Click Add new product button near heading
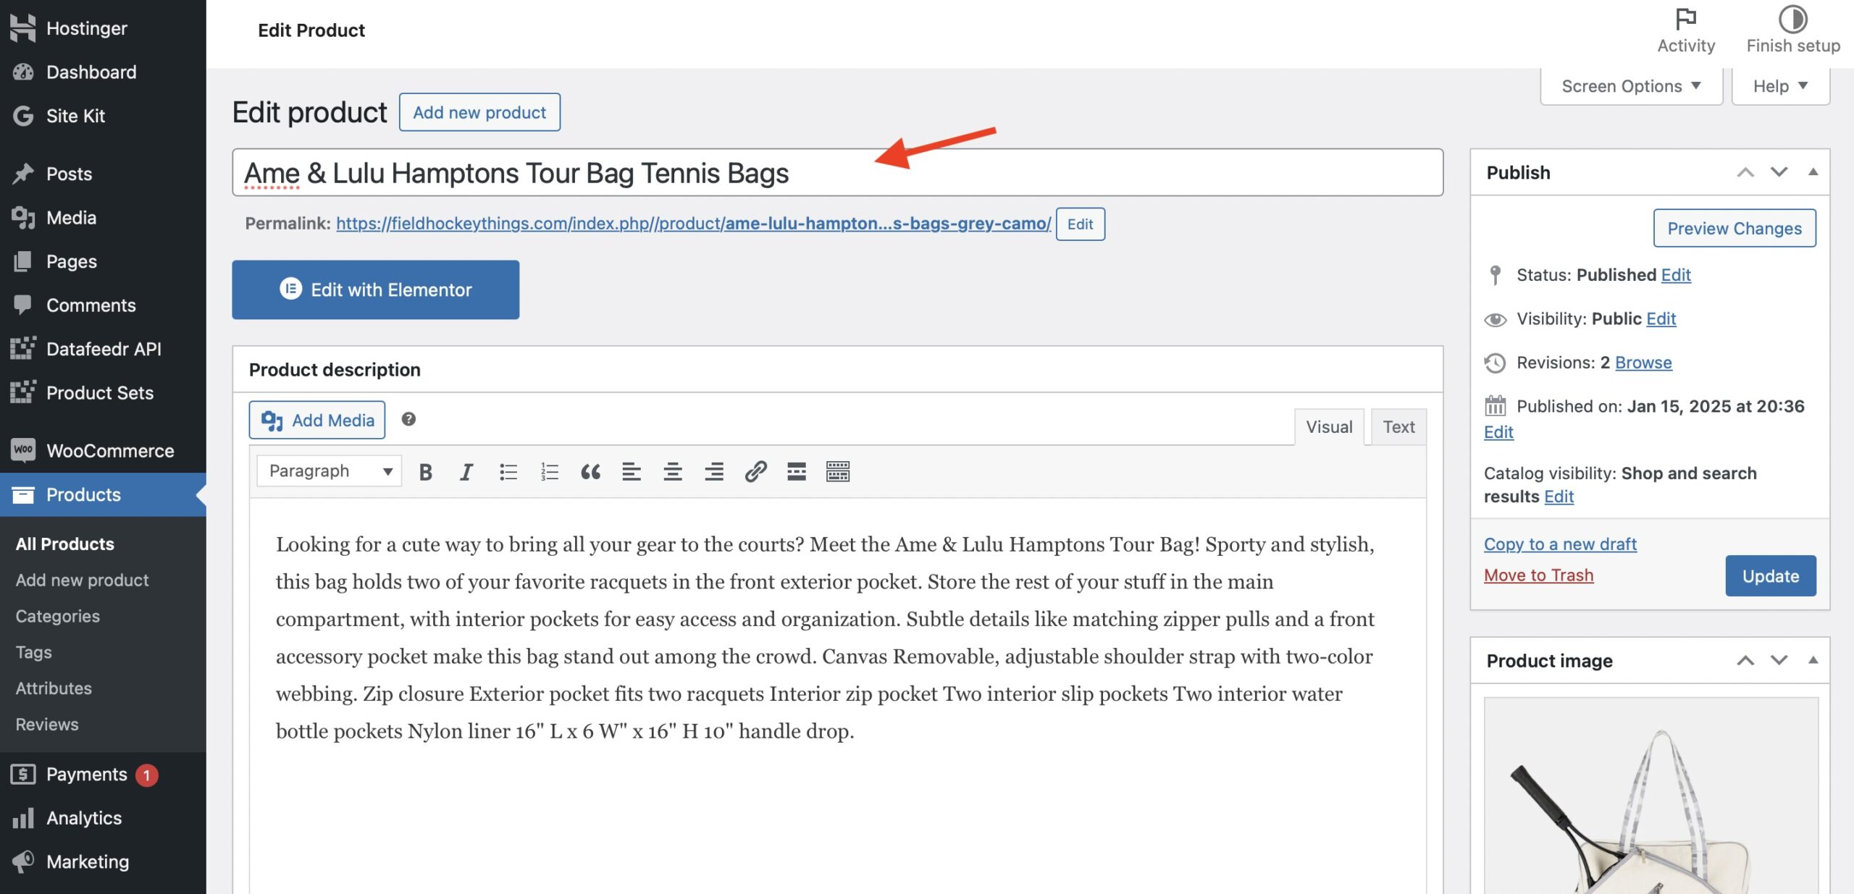The height and width of the screenshot is (894, 1854). (479, 112)
